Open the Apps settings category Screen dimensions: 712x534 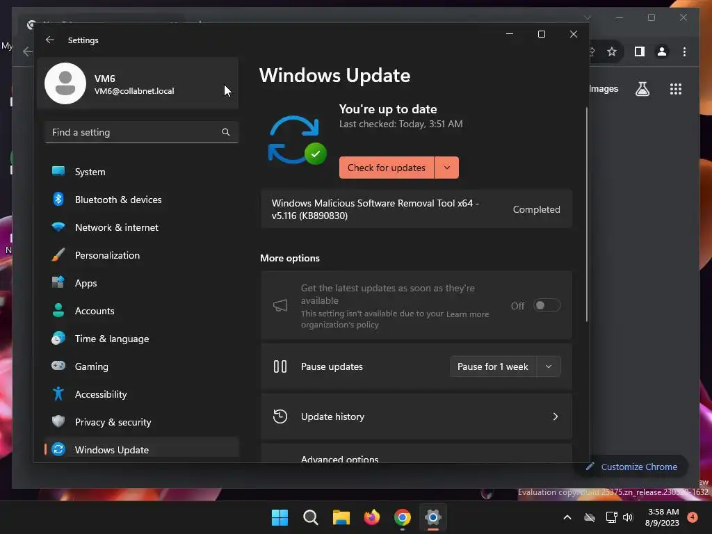click(x=142, y=283)
